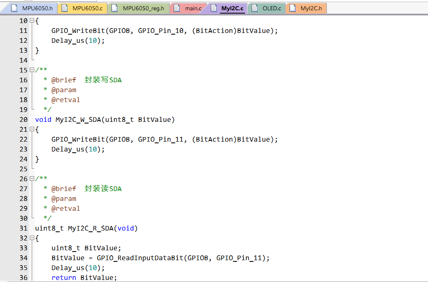Viewport: 428px width, 282px height.
Task: Click the MyI2C_R_SDA function name
Action: [91, 228]
